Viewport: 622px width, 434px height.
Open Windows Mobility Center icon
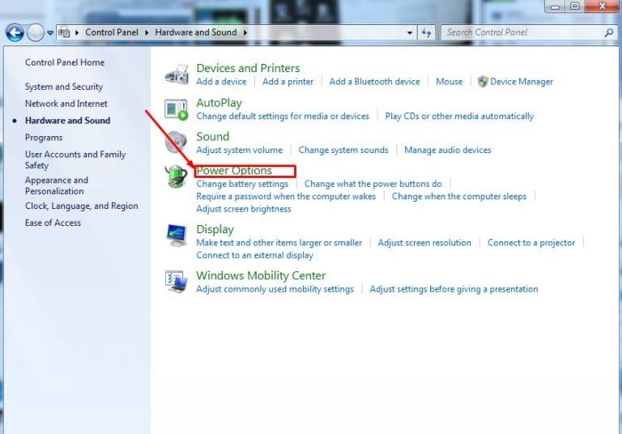(x=176, y=282)
